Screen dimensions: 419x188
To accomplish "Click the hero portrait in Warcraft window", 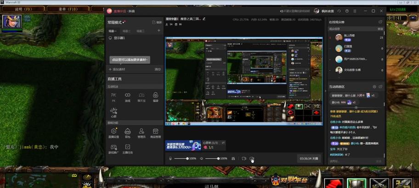I will point(12,22).
